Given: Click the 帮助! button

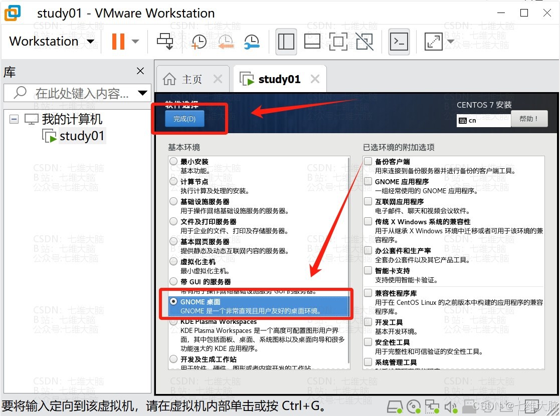Looking at the screenshot, I should (x=529, y=119).
